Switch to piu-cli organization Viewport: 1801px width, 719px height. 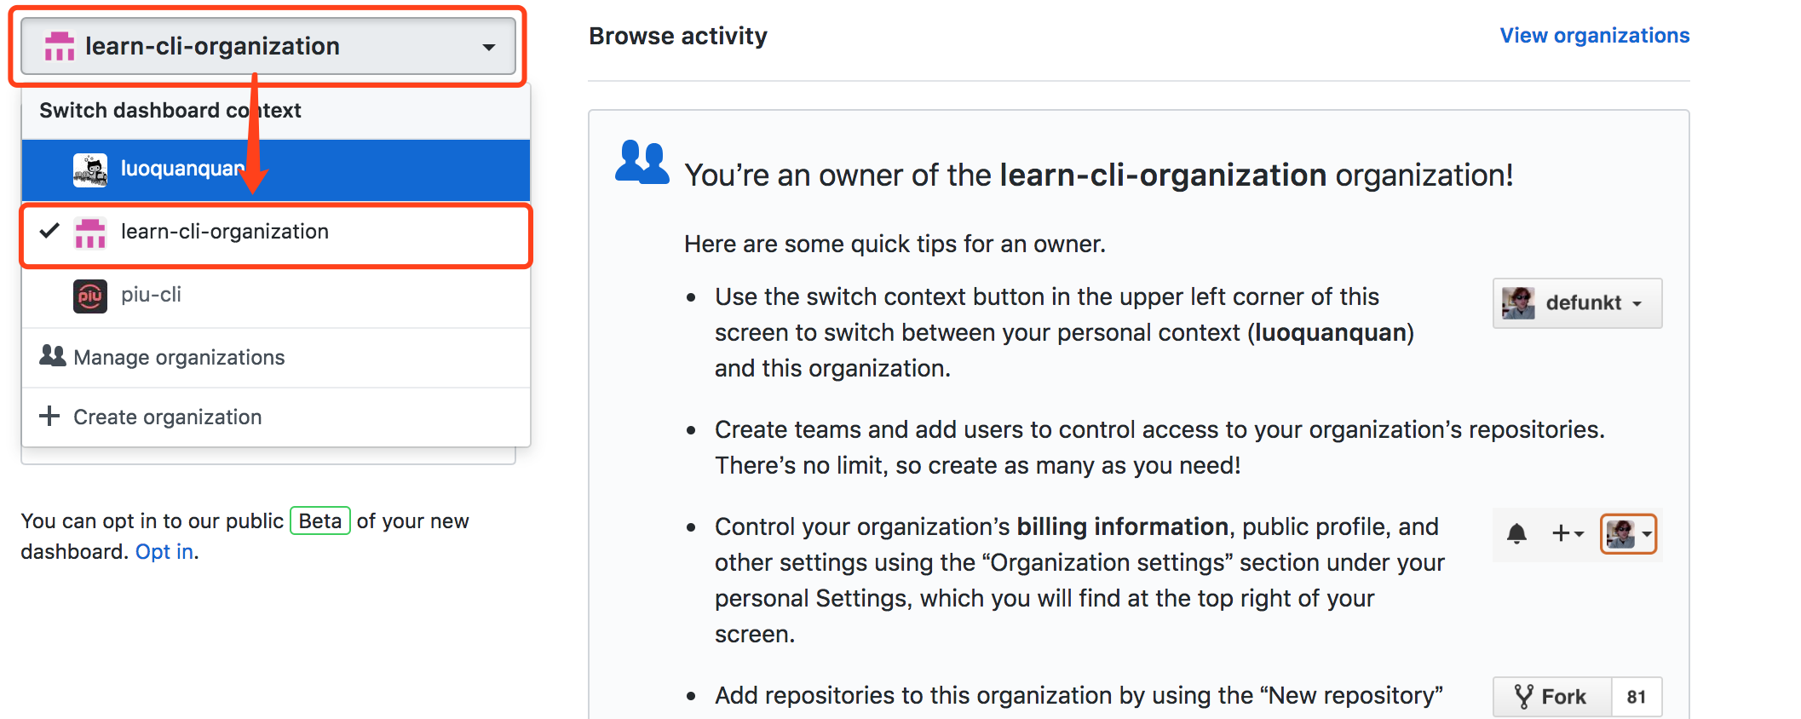coord(151,295)
